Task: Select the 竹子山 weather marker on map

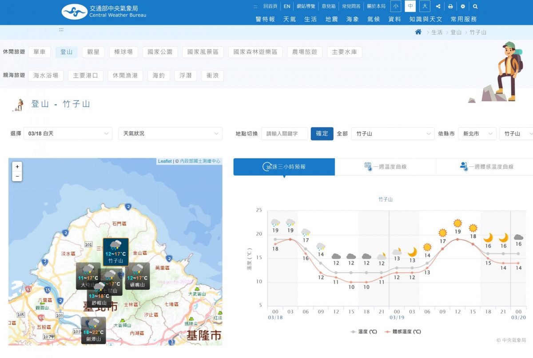Action: coord(116,252)
